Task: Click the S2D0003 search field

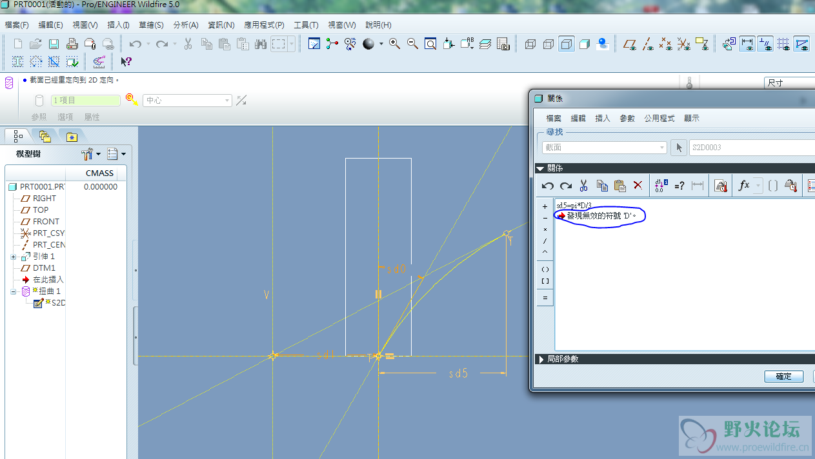Action: [752, 148]
